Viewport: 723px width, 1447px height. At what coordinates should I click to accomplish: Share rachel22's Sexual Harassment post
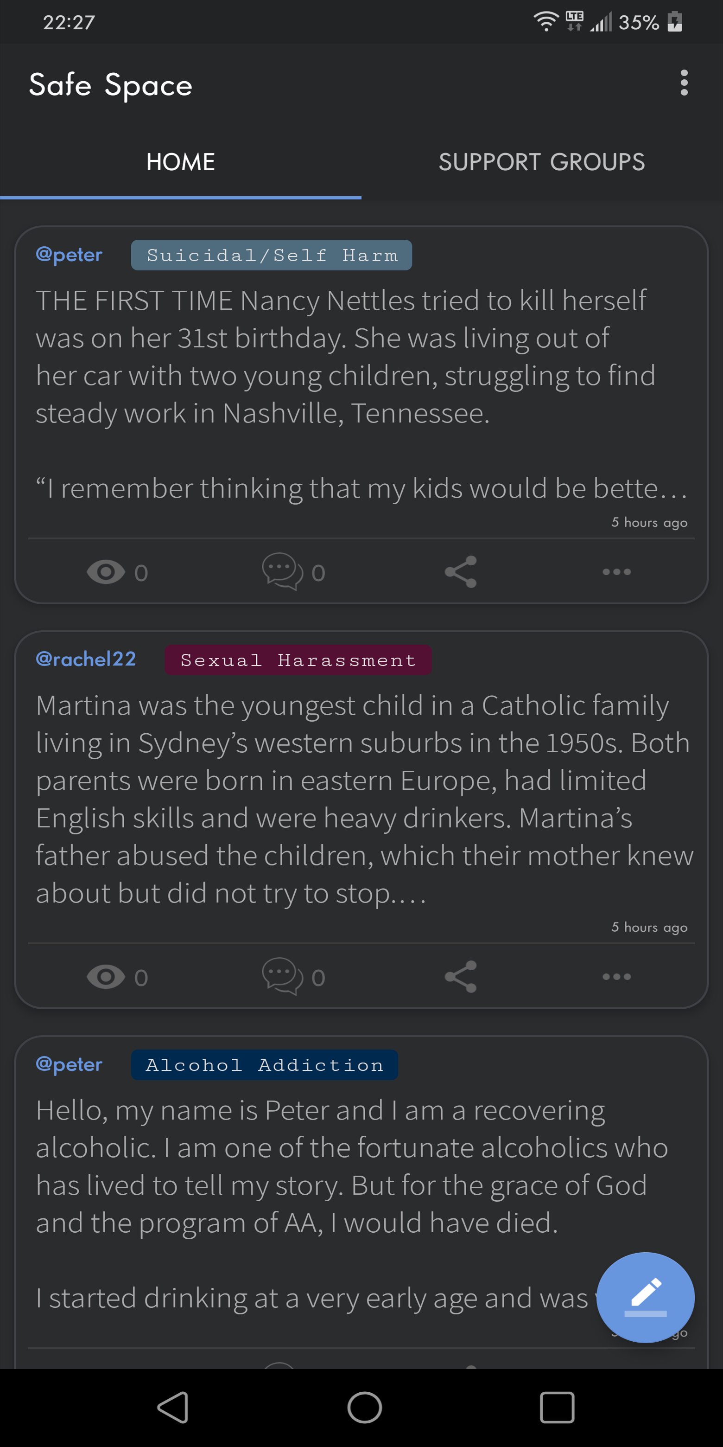pos(461,976)
